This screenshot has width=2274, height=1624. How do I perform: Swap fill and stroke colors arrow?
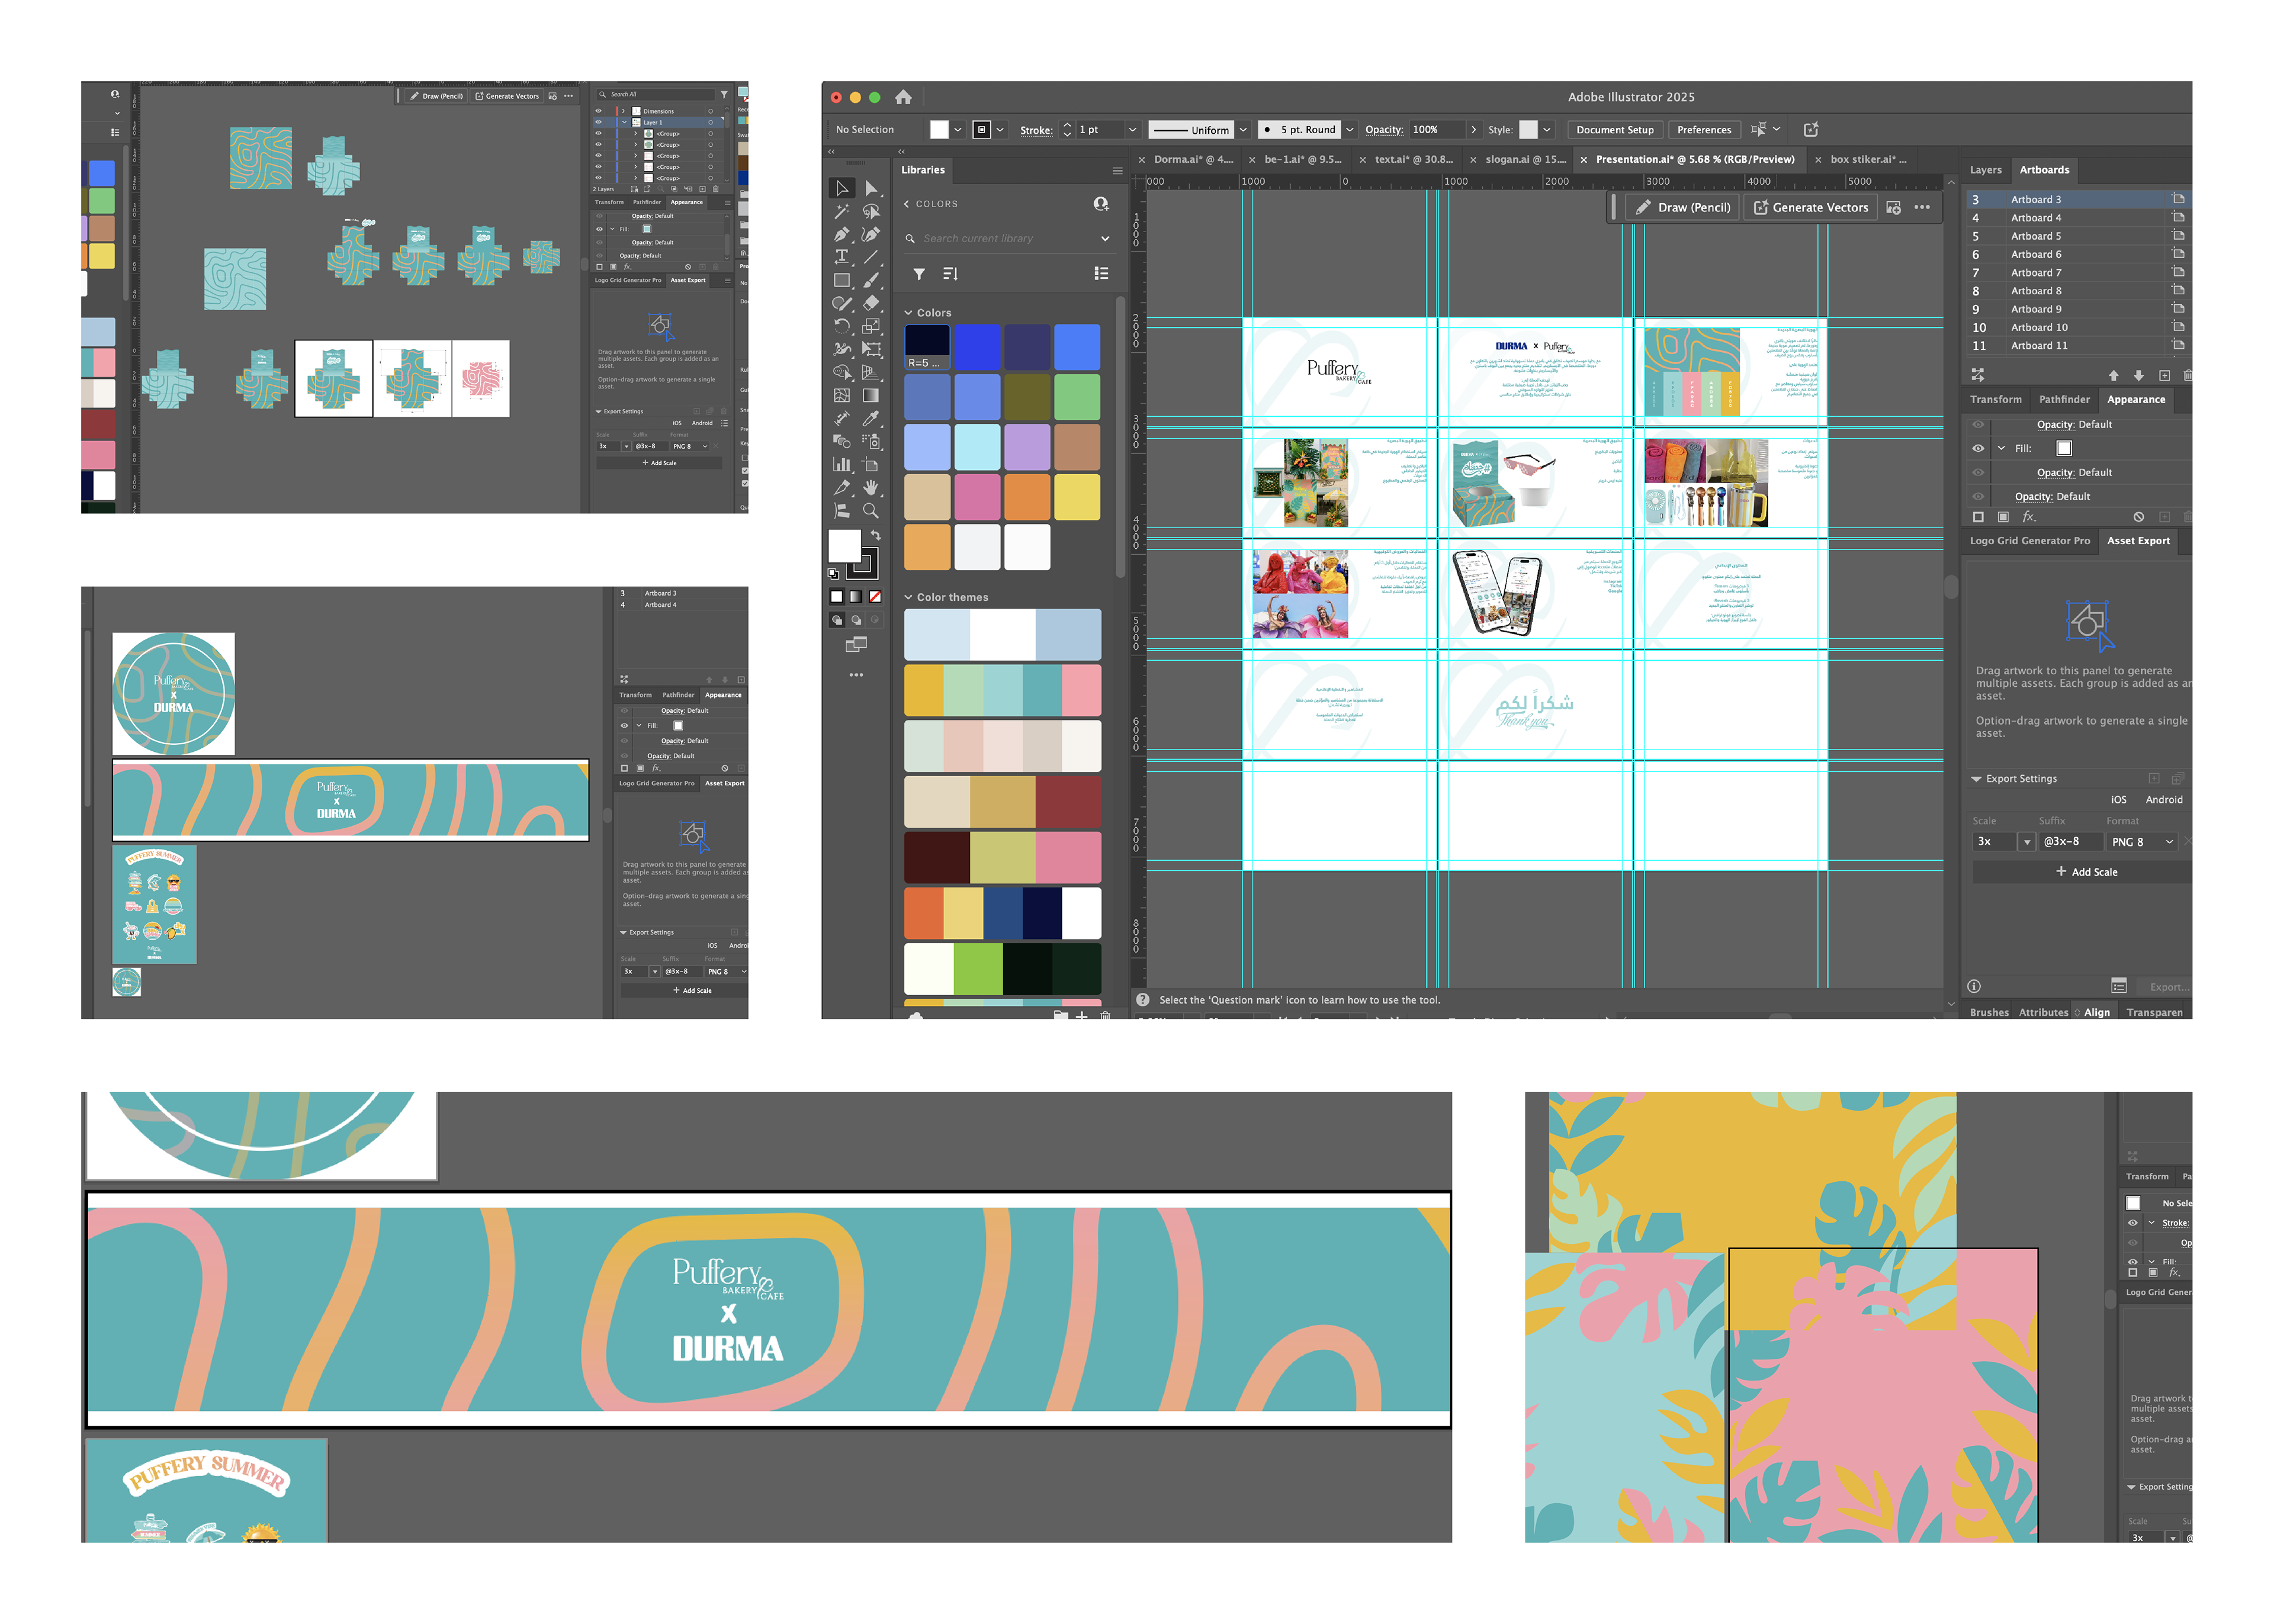(876, 536)
